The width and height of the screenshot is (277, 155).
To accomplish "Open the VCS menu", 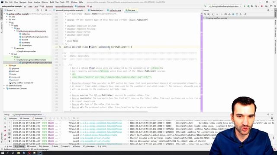I will 68,2.
